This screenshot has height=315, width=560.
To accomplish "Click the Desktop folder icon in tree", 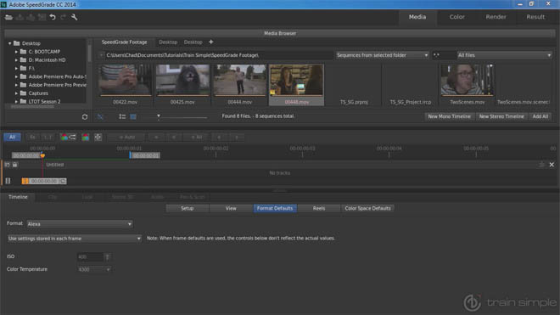I will [x=17, y=43].
